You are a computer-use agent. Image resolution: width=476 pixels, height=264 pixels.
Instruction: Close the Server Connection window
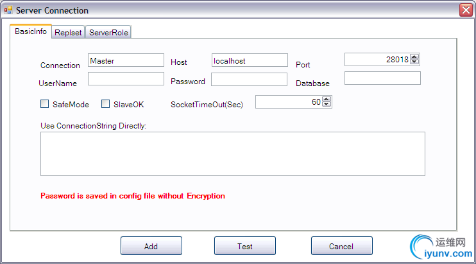466,10
